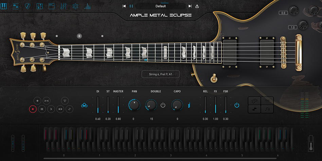Click the left pitch wheel strip
The image size is (322, 161).
click(x=13, y=143)
